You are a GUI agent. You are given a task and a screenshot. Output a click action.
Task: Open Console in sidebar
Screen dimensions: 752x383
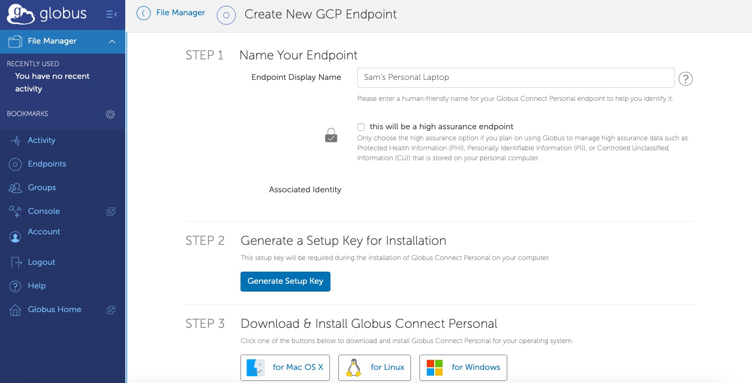(44, 211)
